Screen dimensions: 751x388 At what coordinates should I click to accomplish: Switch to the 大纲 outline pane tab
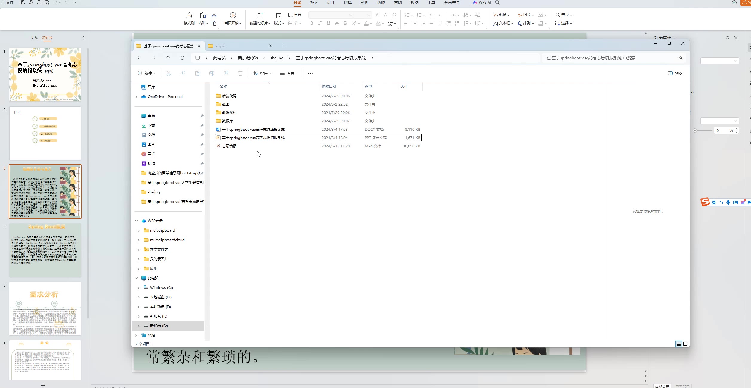[35, 38]
